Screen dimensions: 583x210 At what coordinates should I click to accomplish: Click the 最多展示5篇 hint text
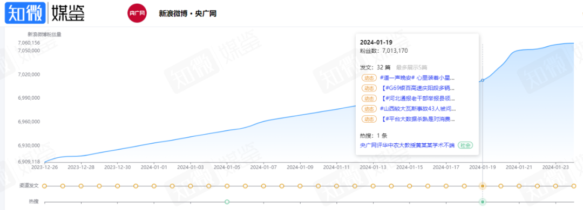coord(411,67)
